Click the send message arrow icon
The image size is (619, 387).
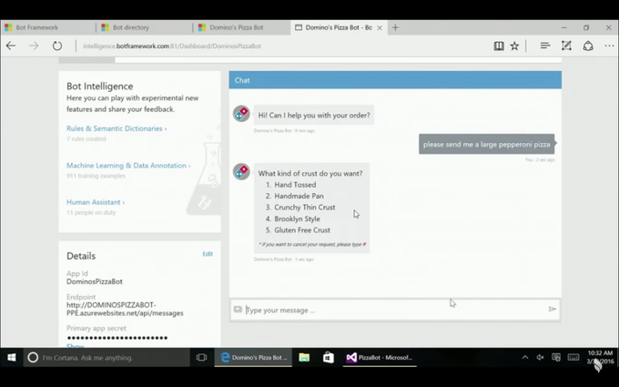tap(553, 309)
